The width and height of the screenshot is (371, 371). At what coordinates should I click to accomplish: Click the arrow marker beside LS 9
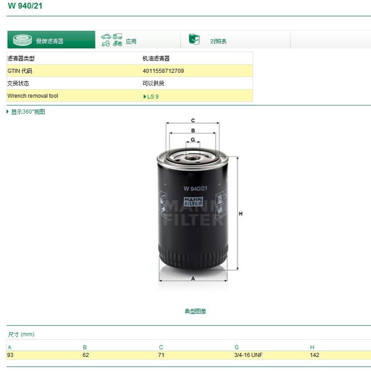click(x=145, y=96)
